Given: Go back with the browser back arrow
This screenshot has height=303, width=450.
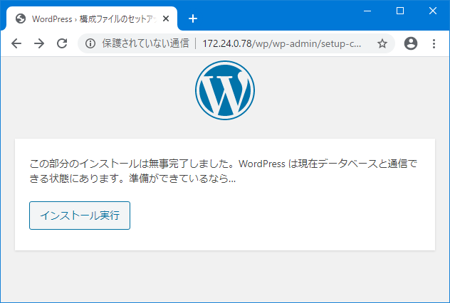Looking at the screenshot, I should [x=16, y=43].
